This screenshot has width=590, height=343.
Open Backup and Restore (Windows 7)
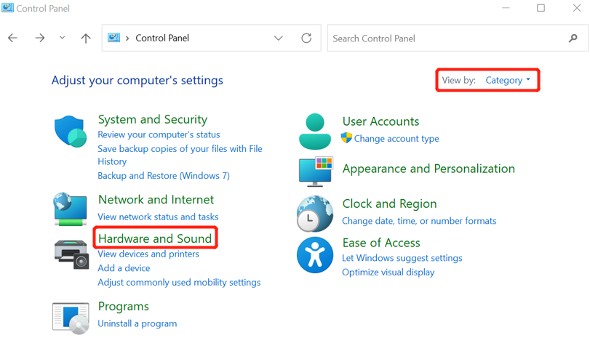click(x=163, y=176)
